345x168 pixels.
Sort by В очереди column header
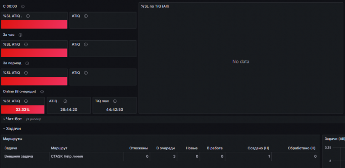point(166,148)
